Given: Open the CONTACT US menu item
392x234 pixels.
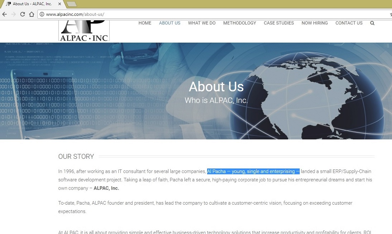Looking at the screenshot, I should (349, 23).
